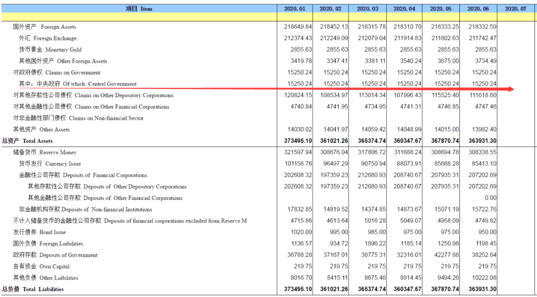Click the 项目 Item column header
Screen dimensions: 537x297
point(139,8)
